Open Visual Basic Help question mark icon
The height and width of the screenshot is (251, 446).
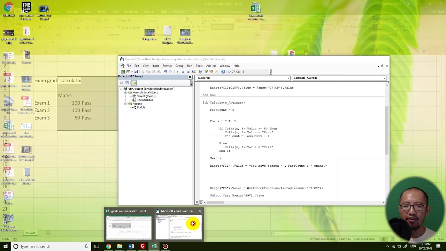(x=223, y=72)
